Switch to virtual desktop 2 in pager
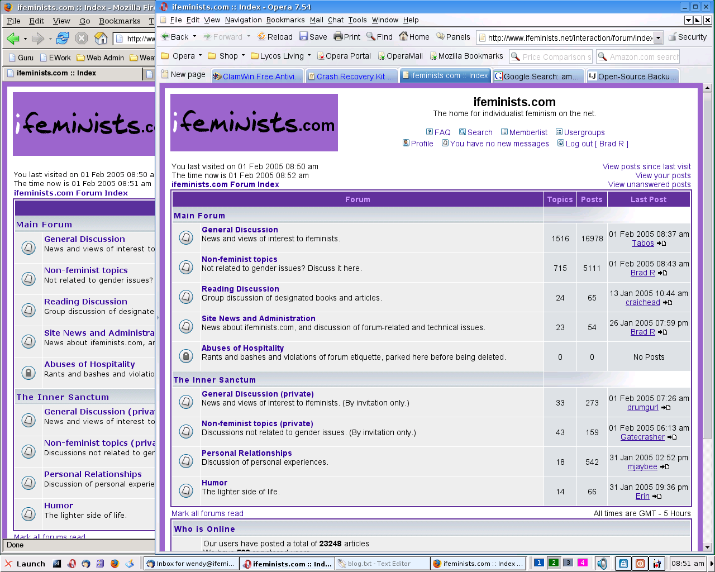The height and width of the screenshot is (572, 715). (x=553, y=563)
